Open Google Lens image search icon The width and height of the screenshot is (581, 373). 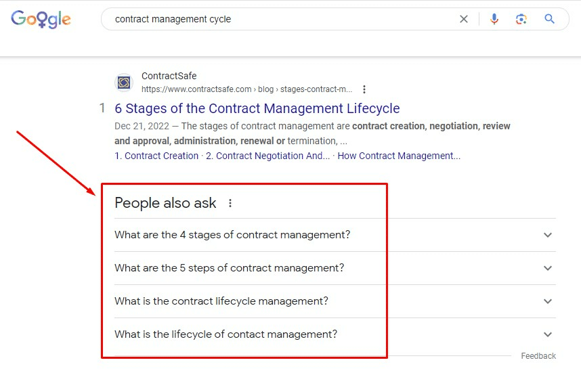[521, 19]
